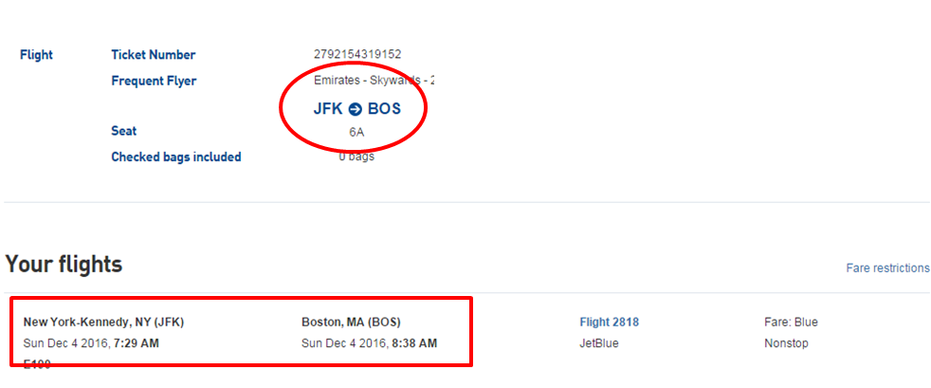Click the Your flights heading
This screenshot has height=388, width=931.
[64, 264]
